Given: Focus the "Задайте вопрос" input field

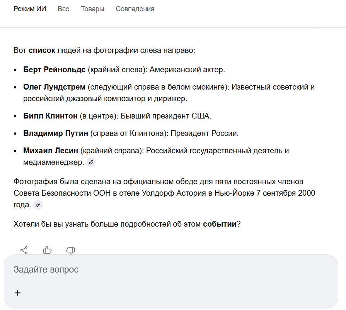Looking at the screenshot, I should click(x=170, y=269).
